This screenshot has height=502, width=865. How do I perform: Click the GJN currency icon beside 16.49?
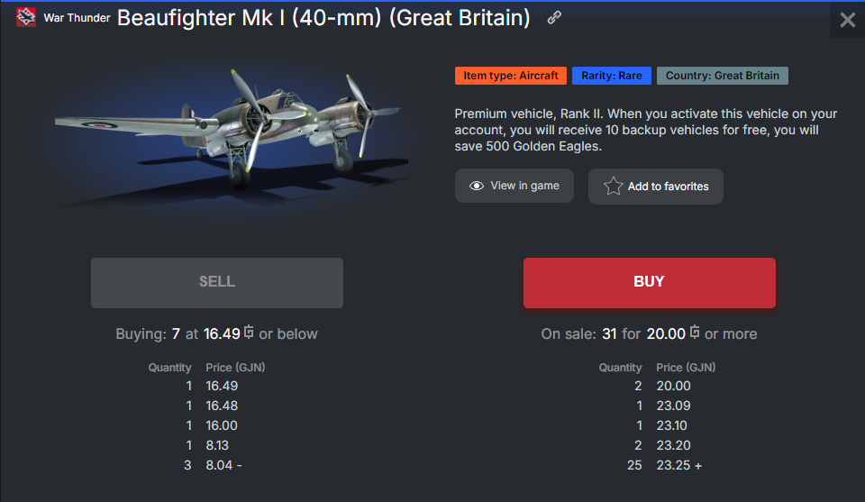click(x=249, y=332)
